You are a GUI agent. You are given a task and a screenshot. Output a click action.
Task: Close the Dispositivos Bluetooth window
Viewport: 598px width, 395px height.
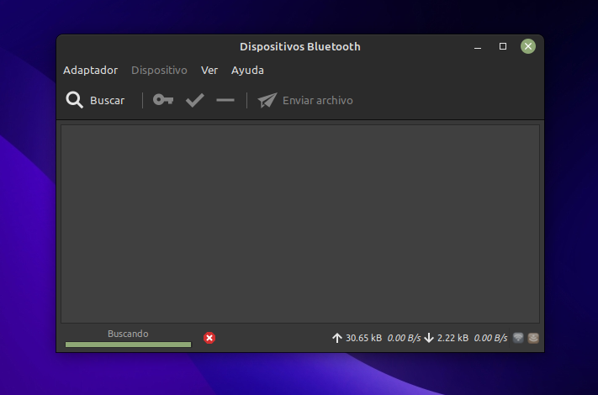click(528, 46)
